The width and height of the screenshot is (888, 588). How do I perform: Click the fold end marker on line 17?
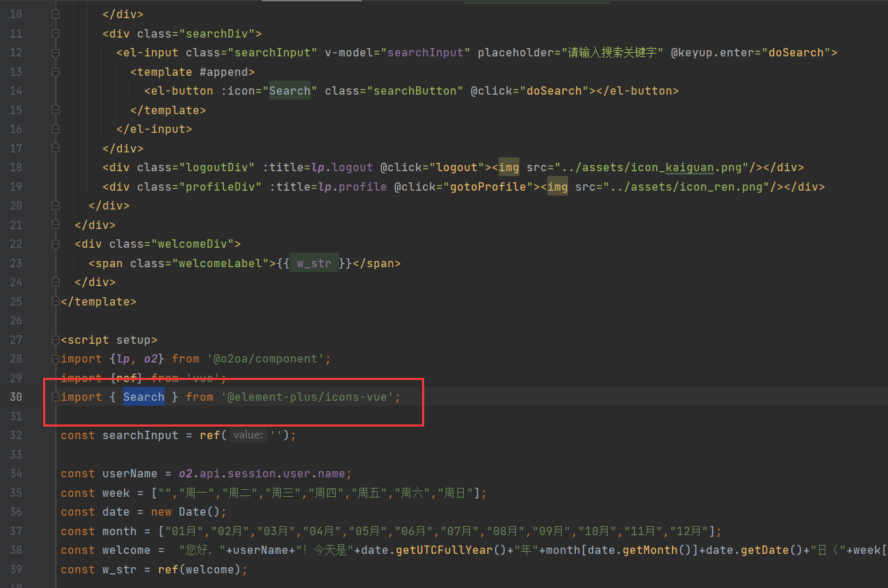click(x=56, y=148)
